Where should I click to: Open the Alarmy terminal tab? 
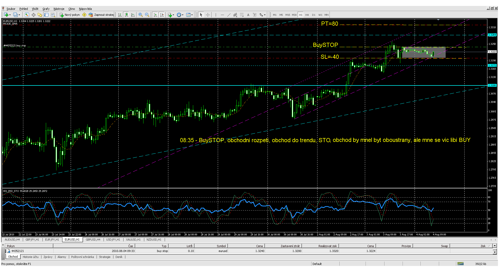pyautogui.click(x=62, y=257)
